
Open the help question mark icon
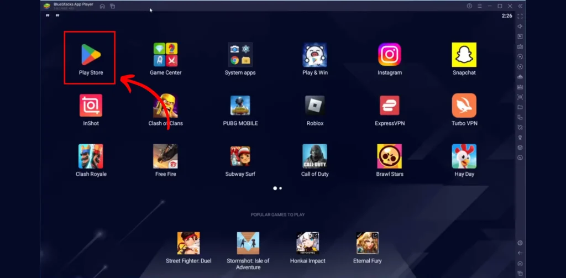point(469,6)
